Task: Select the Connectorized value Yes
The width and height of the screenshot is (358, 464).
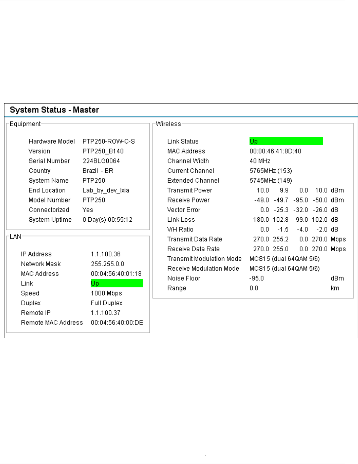Action: 88,210
